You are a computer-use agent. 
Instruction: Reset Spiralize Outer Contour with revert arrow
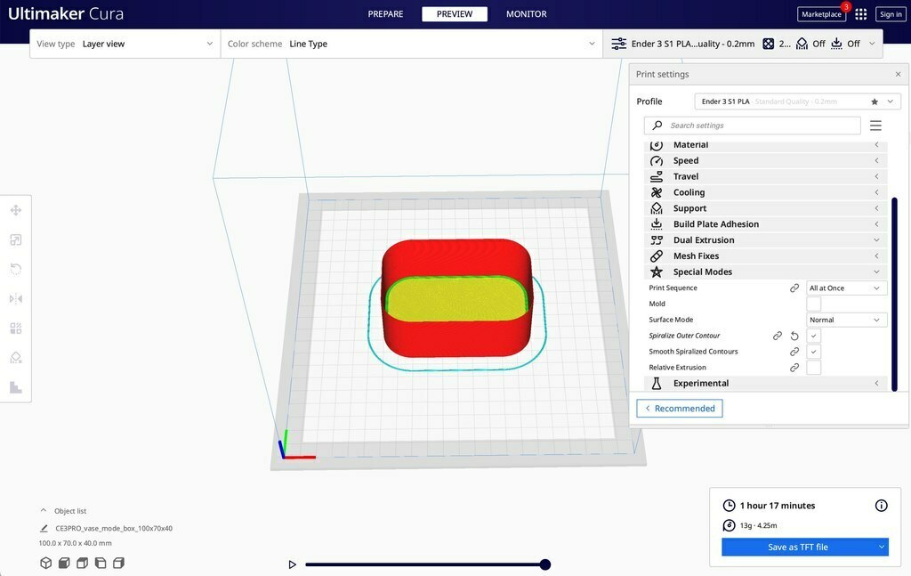794,336
